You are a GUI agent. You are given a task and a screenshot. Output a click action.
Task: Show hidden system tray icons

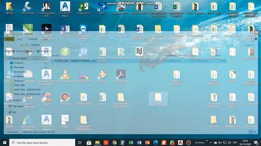211,142
